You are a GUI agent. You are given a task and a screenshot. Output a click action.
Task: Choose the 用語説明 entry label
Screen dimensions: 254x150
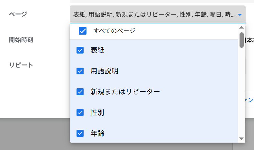click(x=104, y=71)
